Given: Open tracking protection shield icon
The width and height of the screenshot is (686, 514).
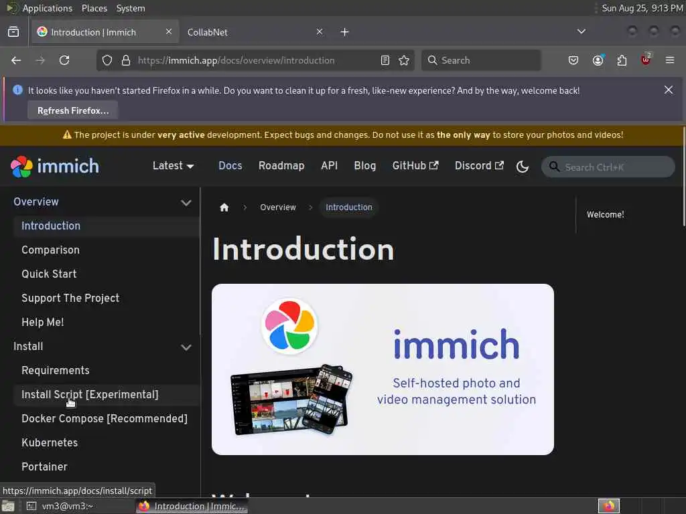Looking at the screenshot, I should (x=107, y=60).
